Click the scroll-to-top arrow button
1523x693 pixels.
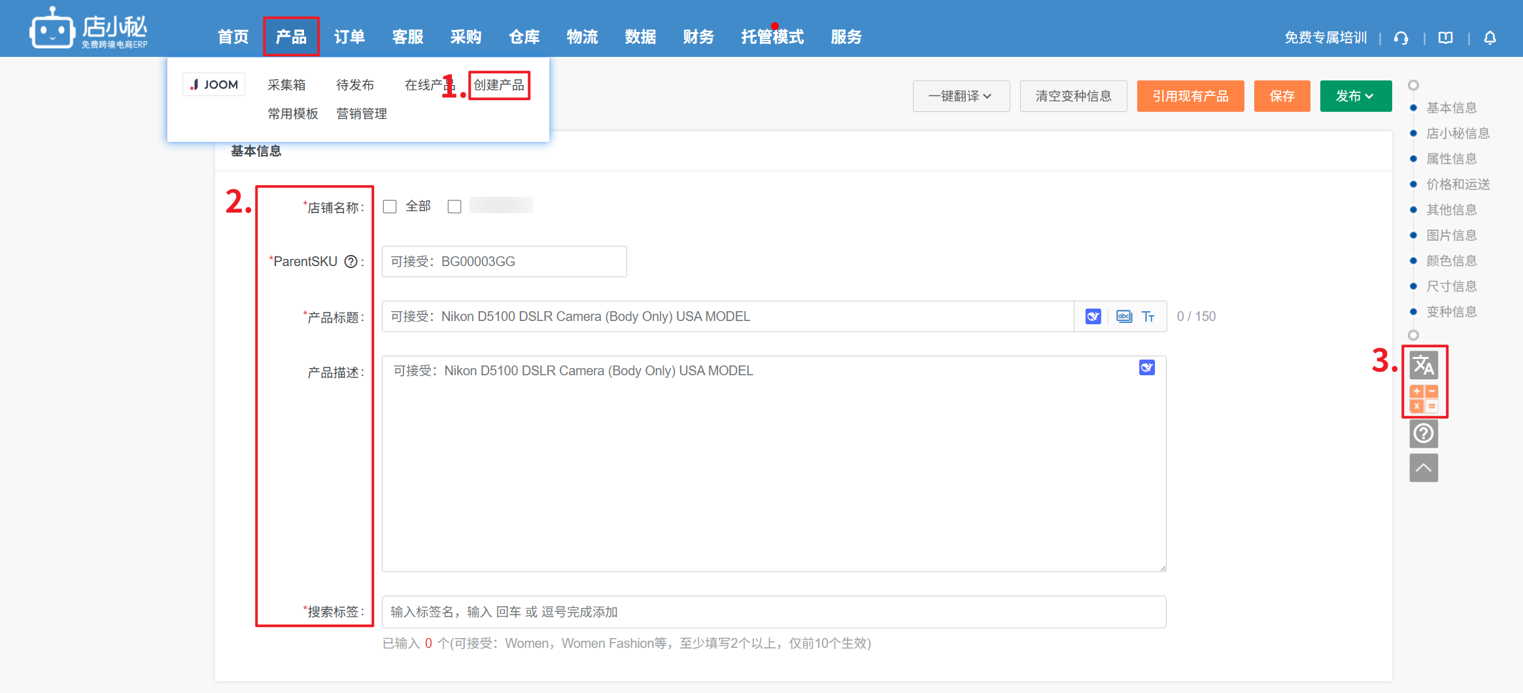(x=1424, y=468)
